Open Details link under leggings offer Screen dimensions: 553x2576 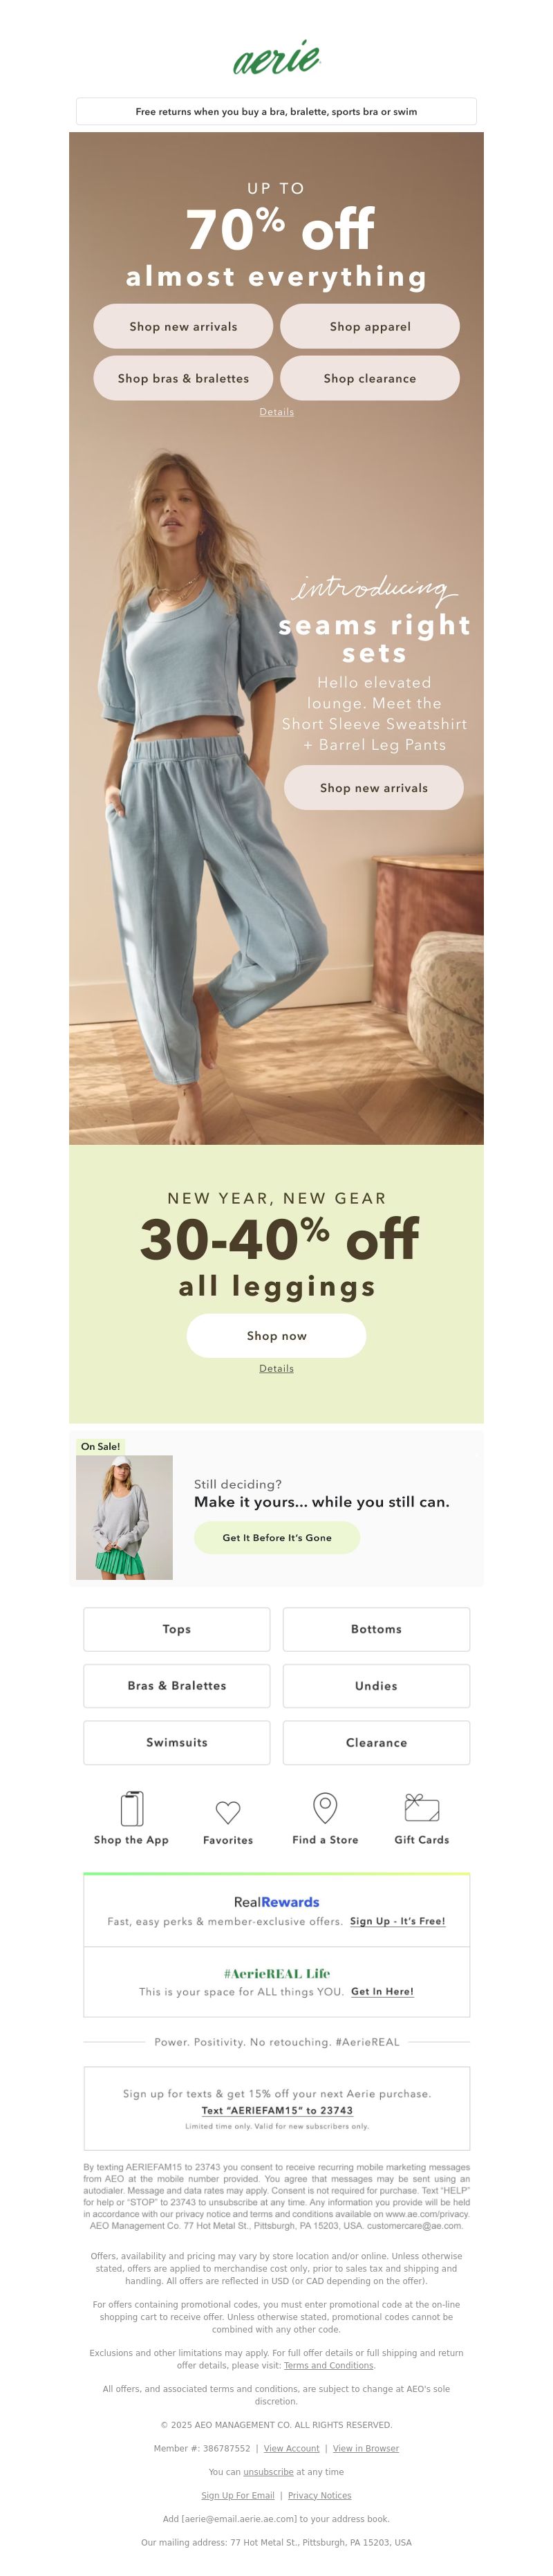(276, 1368)
